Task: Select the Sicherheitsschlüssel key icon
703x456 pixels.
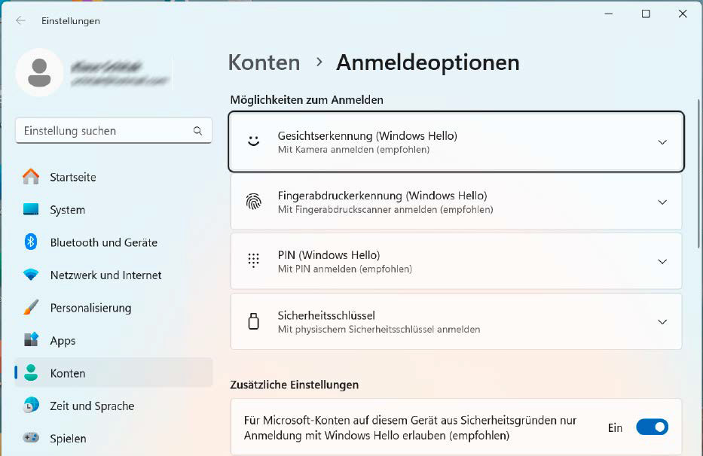Action: [x=253, y=321]
